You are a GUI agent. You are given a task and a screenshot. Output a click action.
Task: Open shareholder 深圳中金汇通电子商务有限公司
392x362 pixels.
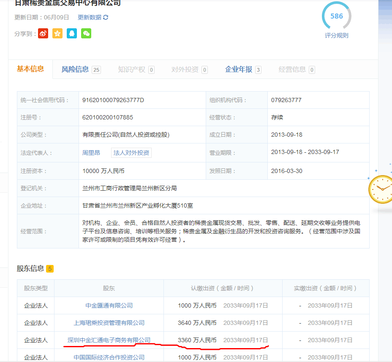click(x=109, y=340)
